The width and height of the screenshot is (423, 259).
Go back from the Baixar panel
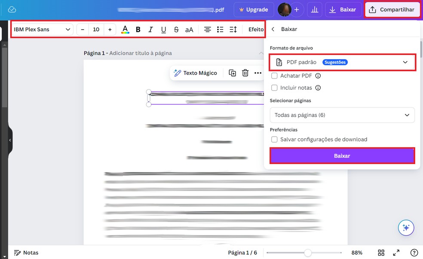(x=273, y=29)
